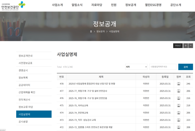The width and height of the screenshot is (195, 131).
Task: Click 정보공개 in the breadcrumb
Action: tap(101, 32)
